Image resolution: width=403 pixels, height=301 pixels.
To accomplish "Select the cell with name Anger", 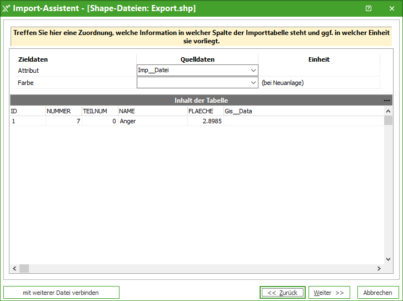I will pos(153,121).
